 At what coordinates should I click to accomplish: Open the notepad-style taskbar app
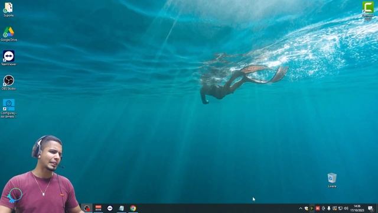[x=122, y=208]
